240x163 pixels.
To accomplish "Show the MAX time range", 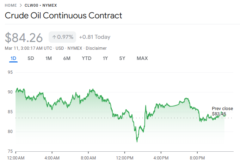I will tap(142, 58).
